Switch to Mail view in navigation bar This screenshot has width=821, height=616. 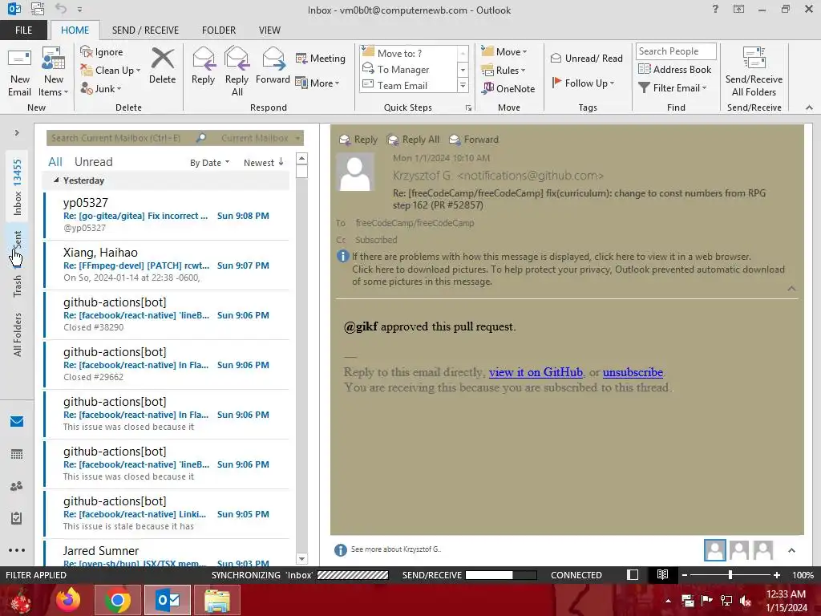pyautogui.click(x=17, y=422)
